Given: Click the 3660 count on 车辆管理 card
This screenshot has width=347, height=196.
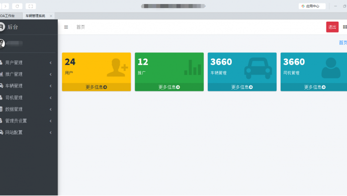Looking at the screenshot, I should (x=221, y=62).
